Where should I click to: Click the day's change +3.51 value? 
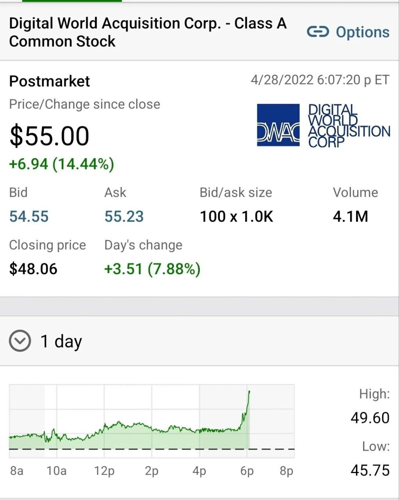[x=152, y=269]
